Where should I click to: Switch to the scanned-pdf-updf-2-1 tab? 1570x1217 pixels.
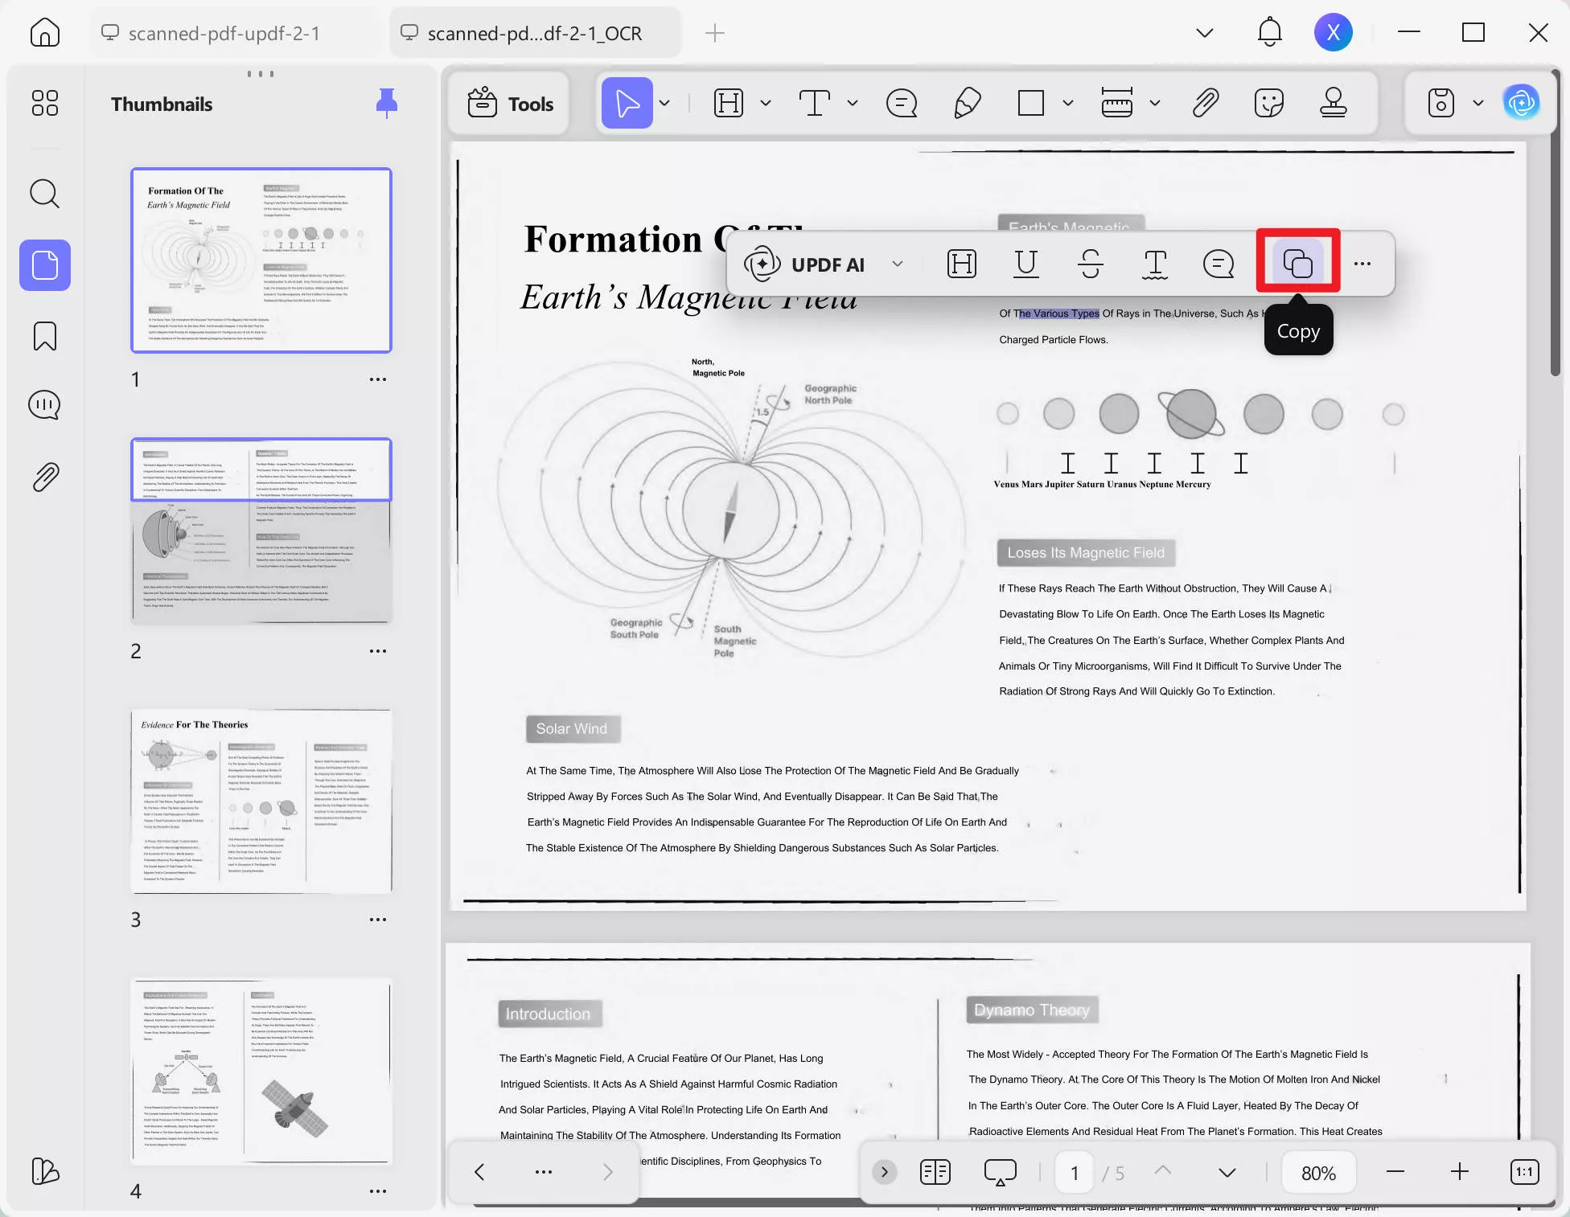coord(225,33)
